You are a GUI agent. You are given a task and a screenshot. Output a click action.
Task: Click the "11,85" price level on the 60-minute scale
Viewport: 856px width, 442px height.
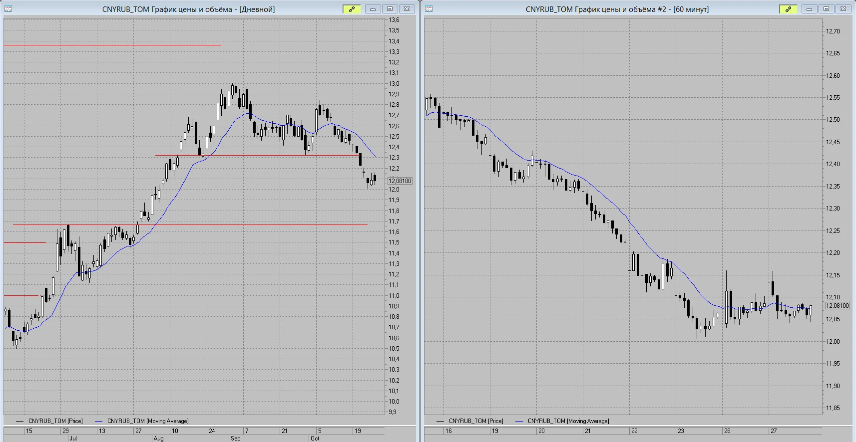click(833, 408)
